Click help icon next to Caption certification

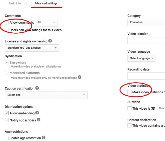(x=37, y=88)
